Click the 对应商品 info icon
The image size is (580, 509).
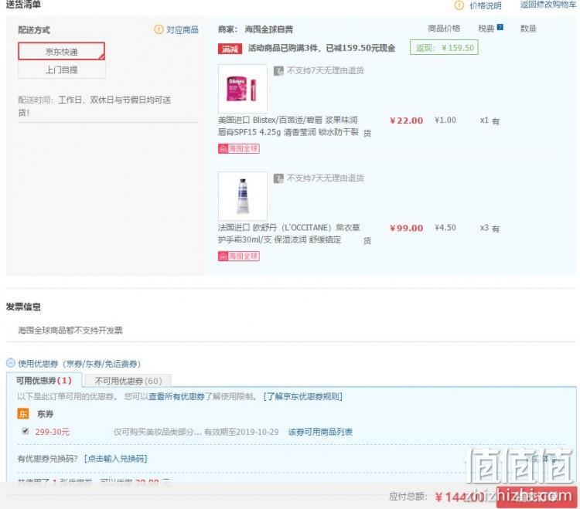(x=159, y=29)
